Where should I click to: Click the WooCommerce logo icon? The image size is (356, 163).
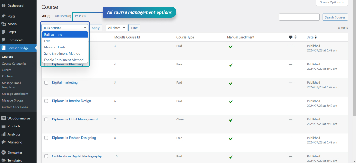(3, 118)
